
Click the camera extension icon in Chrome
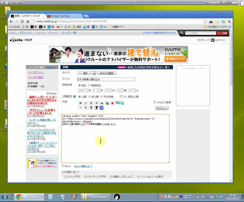[211, 21]
